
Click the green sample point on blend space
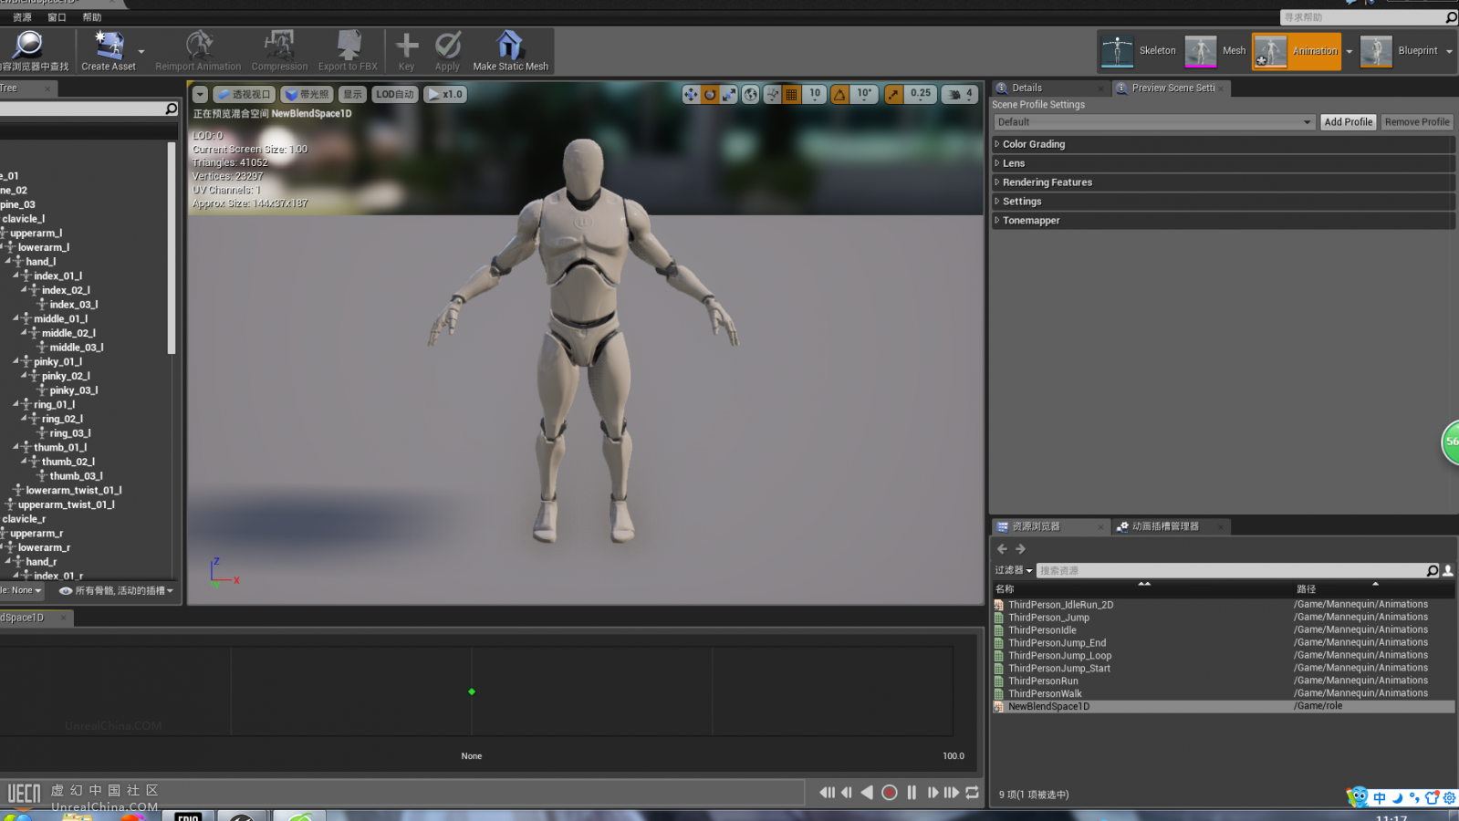coord(472,691)
